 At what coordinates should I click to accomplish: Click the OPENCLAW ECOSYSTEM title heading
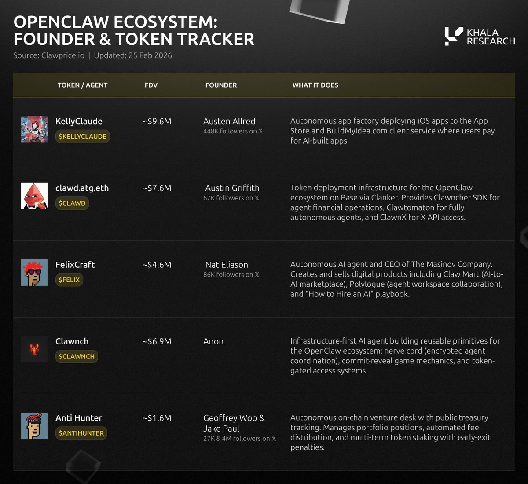tap(134, 31)
